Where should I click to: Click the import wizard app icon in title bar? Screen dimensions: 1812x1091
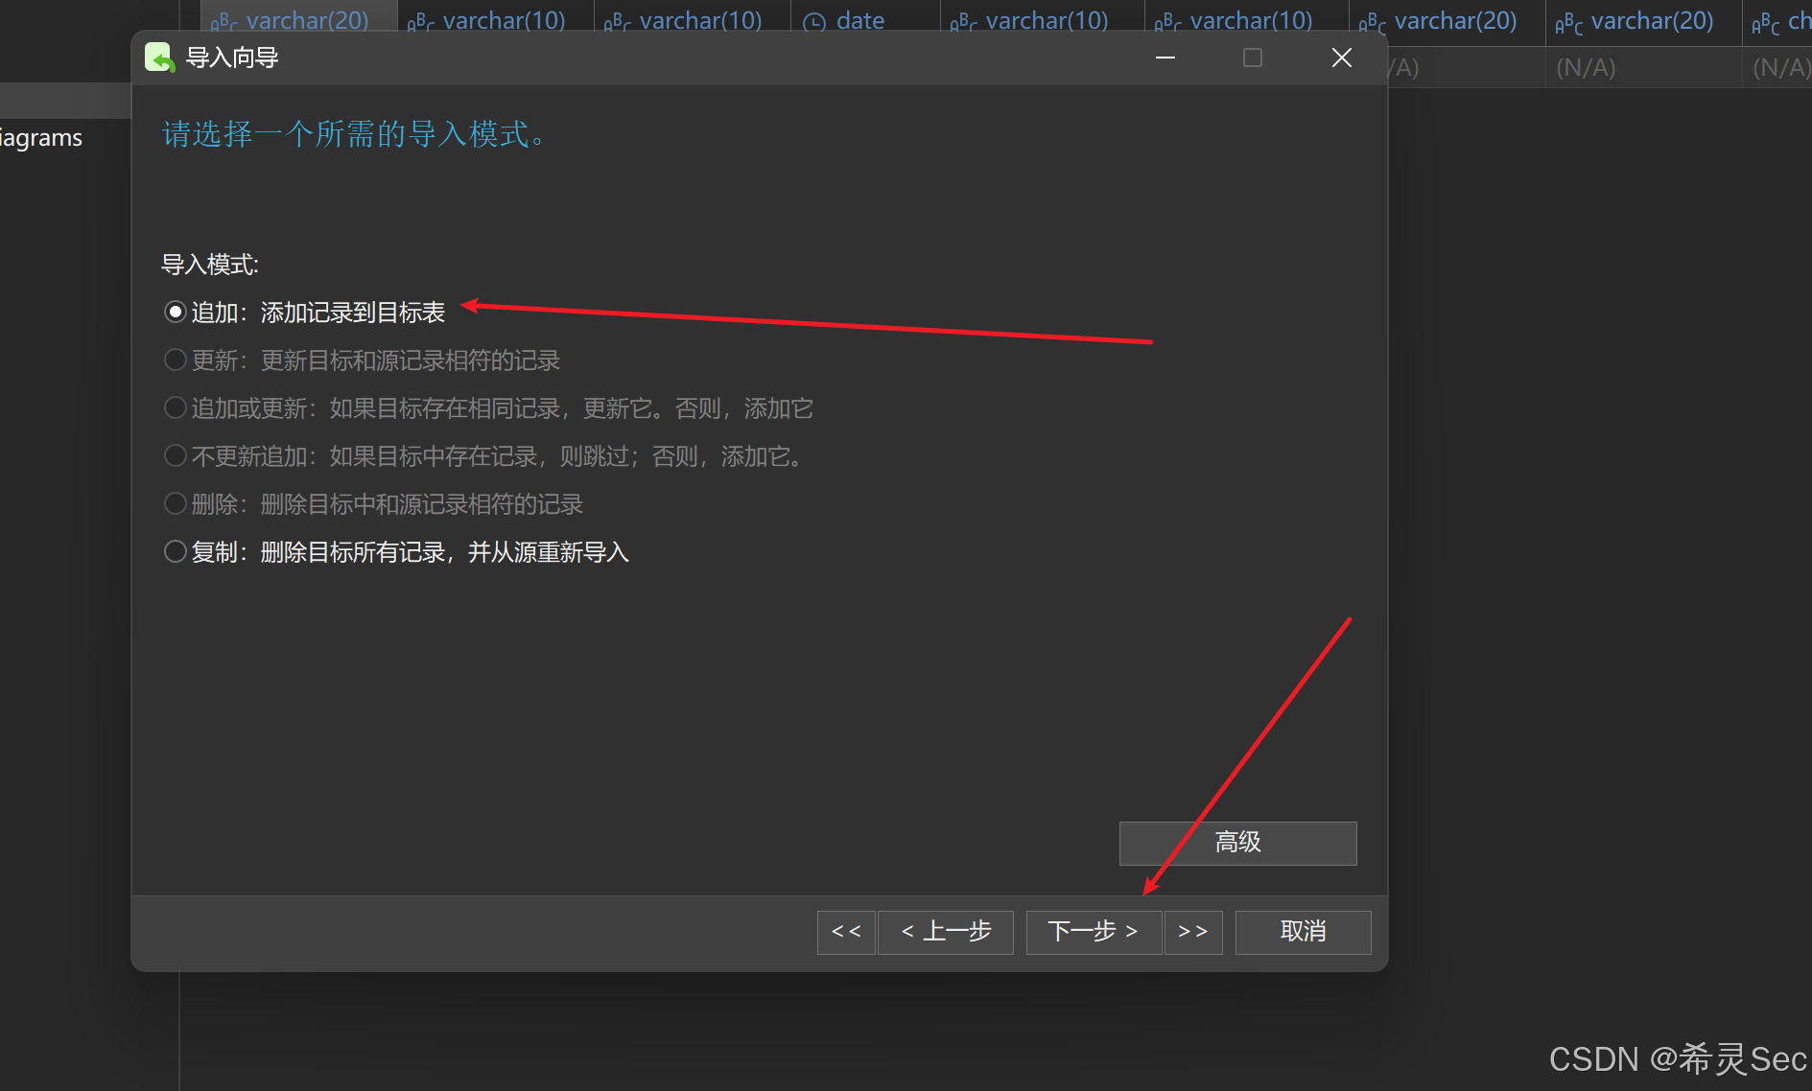coord(159,58)
